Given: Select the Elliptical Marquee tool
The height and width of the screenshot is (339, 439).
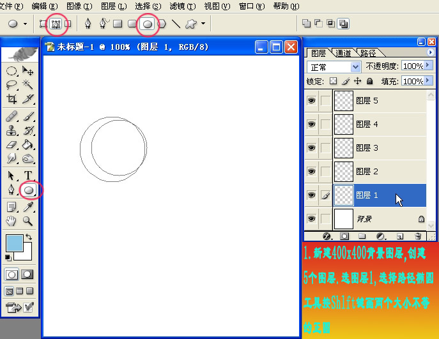Looking at the screenshot, I should [x=12, y=71].
